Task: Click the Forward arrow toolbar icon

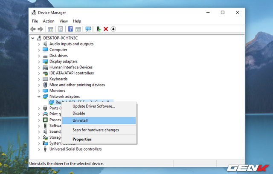Action: pyautogui.click(x=41, y=29)
